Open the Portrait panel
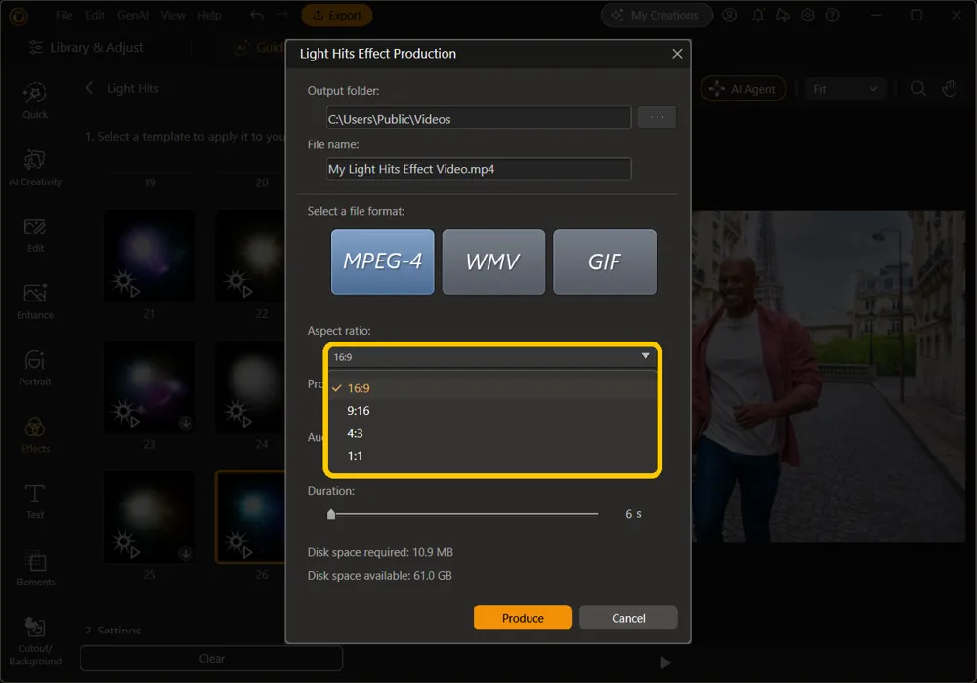The height and width of the screenshot is (683, 977). pyautogui.click(x=35, y=368)
